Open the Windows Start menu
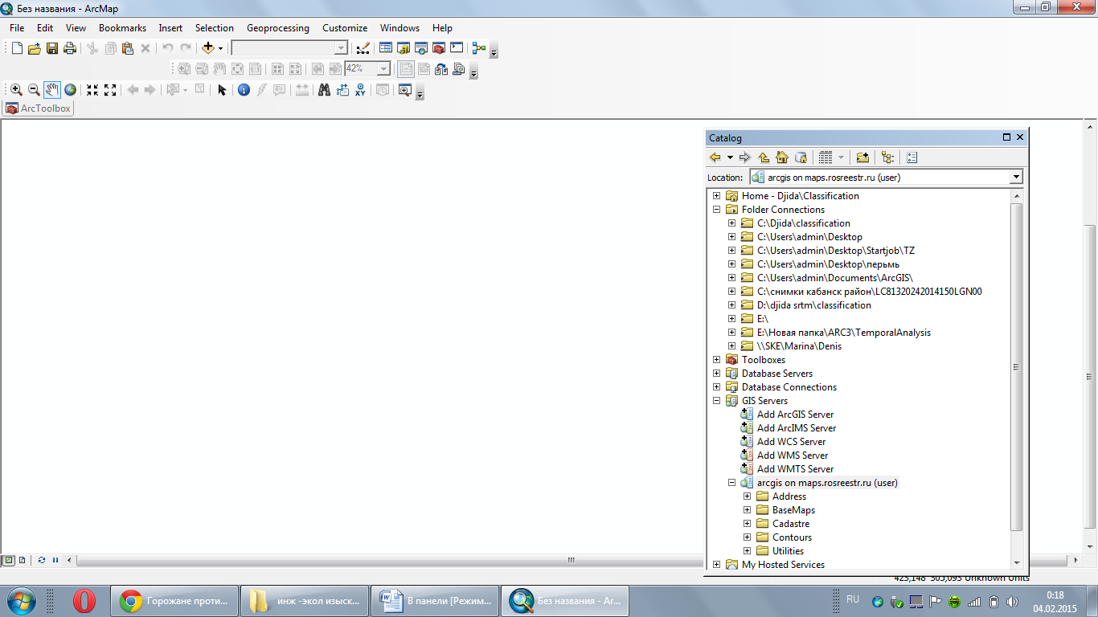 (x=20, y=600)
